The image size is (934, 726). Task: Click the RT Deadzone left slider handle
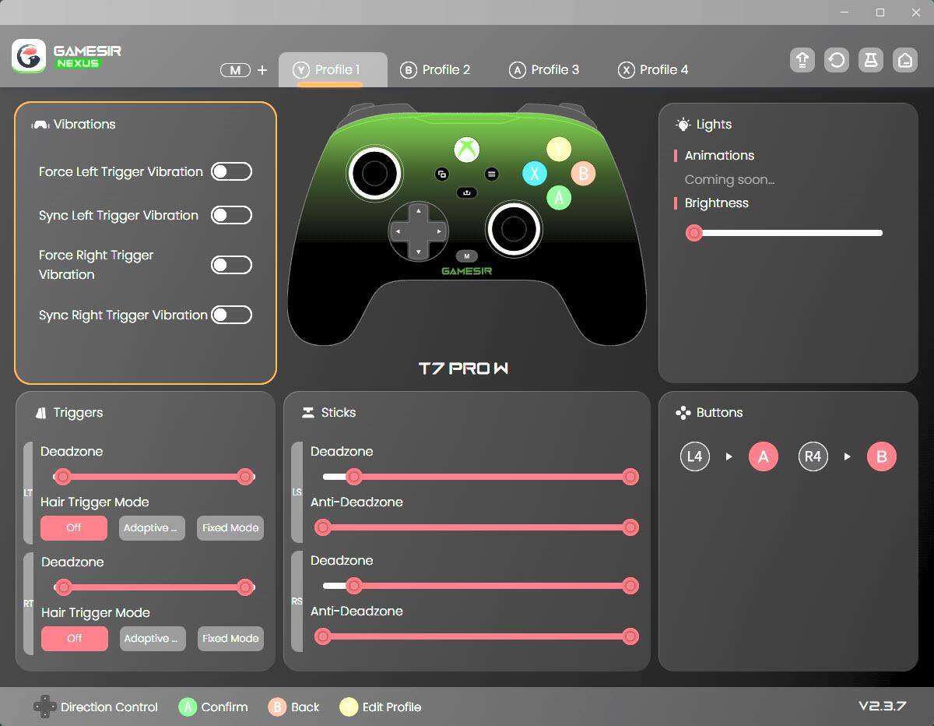[x=64, y=587]
